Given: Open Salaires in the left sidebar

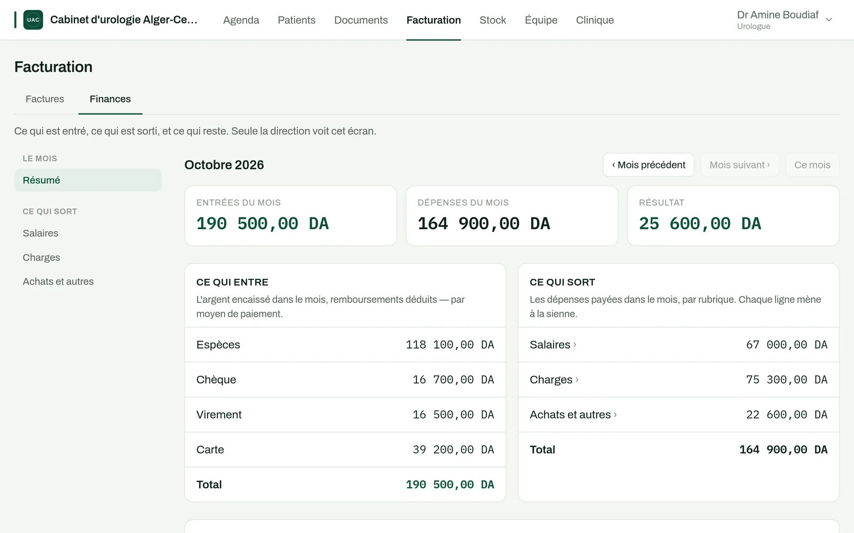Looking at the screenshot, I should 88,233.
